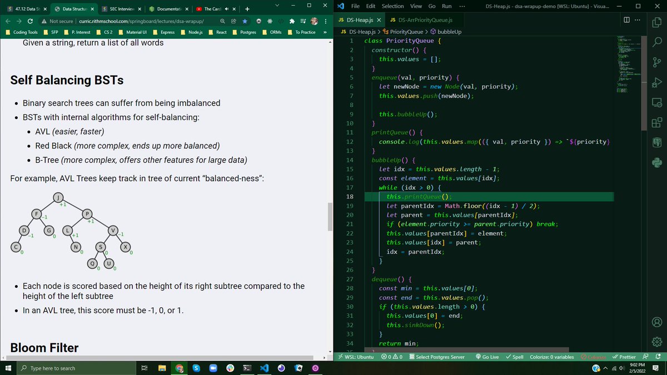
Task: Split the VS Code editor right
Action: pyautogui.click(x=627, y=20)
